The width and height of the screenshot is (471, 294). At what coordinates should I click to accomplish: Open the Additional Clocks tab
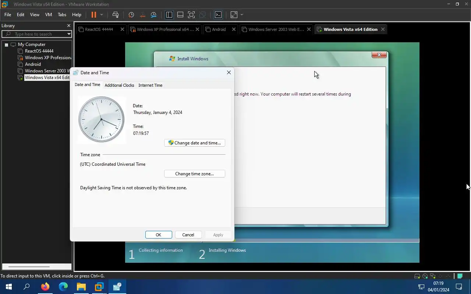coord(119,85)
